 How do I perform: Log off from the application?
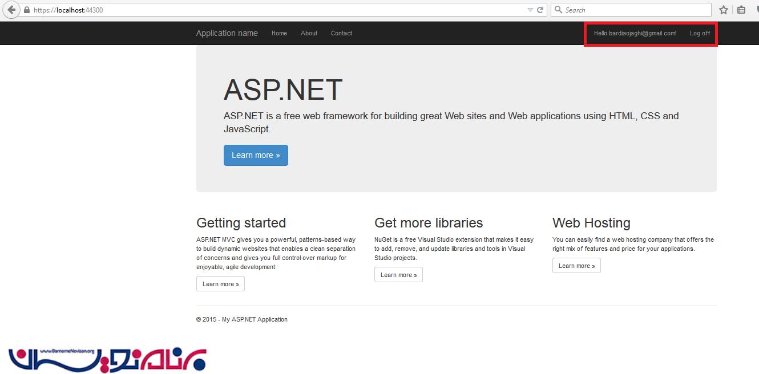point(700,33)
